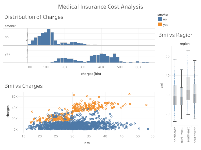Click the 'Medical Insurance Cost Analysis' dashboard title

click(x=101, y=6)
